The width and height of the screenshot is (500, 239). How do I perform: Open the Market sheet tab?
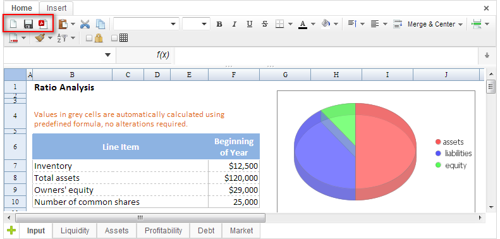pyautogui.click(x=241, y=230)
